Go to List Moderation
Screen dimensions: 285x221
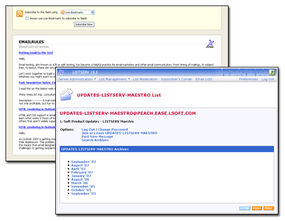point(145,79)
